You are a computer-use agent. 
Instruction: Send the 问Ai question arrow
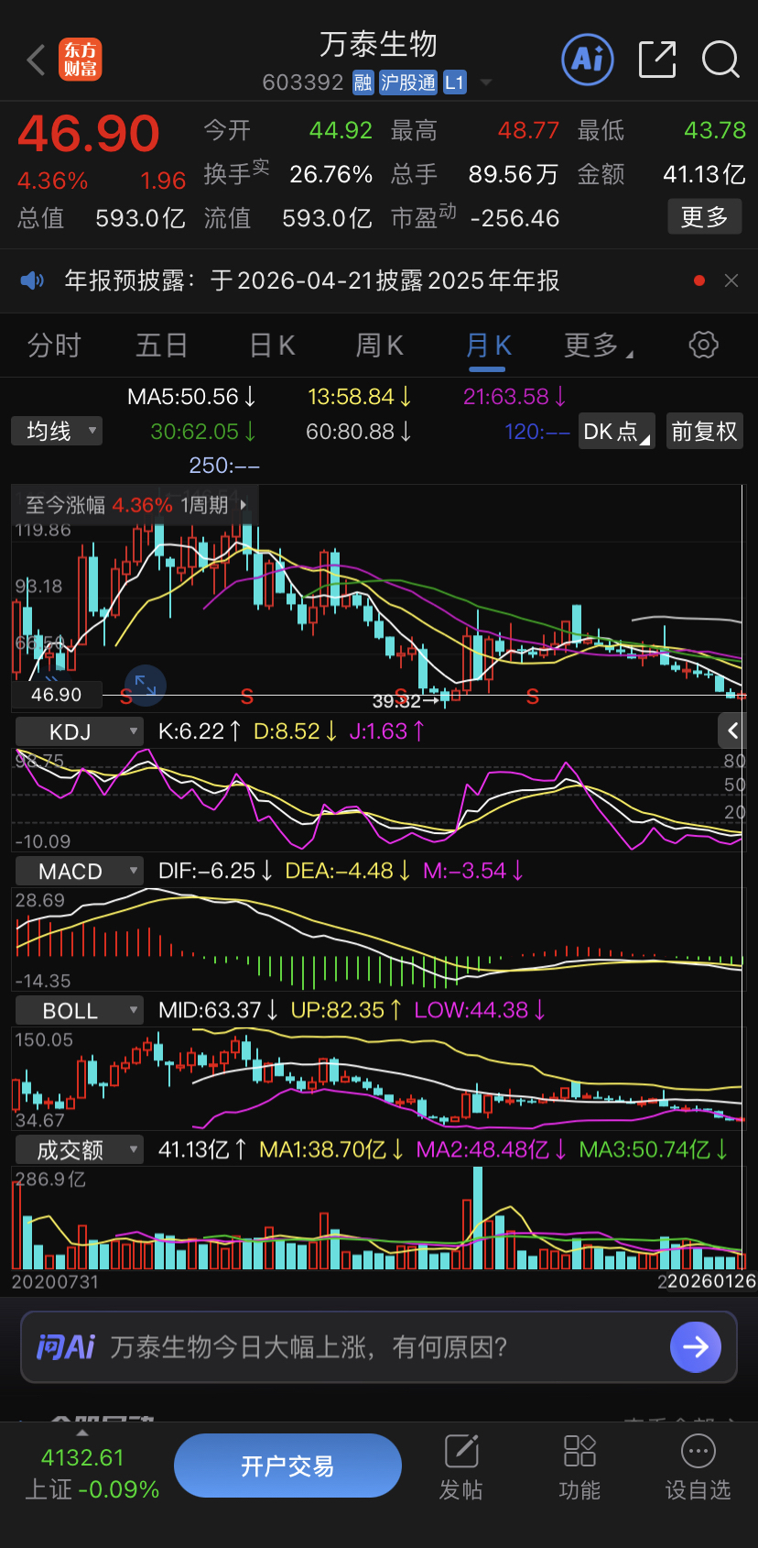coord(696,1346)
